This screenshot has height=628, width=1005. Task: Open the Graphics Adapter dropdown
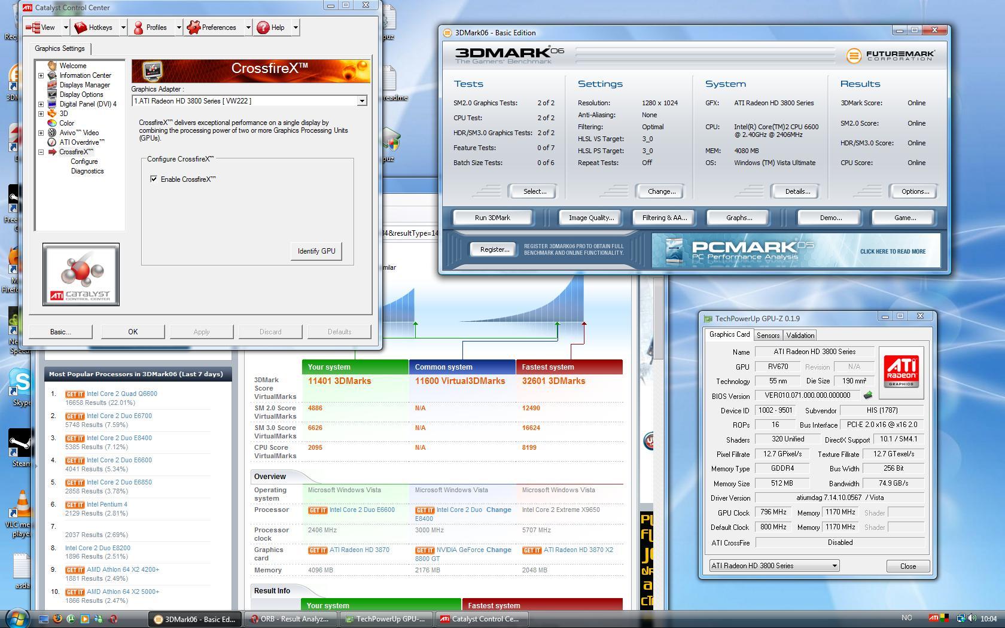[x=361, y=101]
